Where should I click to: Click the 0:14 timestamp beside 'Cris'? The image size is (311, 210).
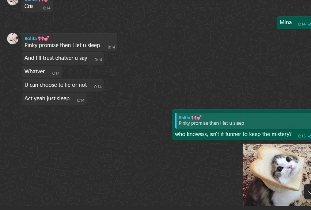[x=47, y=8]
